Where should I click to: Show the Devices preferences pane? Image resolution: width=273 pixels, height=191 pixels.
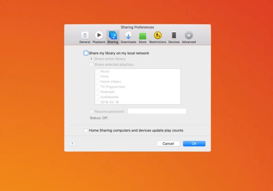tap(174, 36)
